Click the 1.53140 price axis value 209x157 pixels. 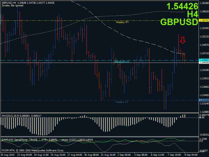click(204, 104)
